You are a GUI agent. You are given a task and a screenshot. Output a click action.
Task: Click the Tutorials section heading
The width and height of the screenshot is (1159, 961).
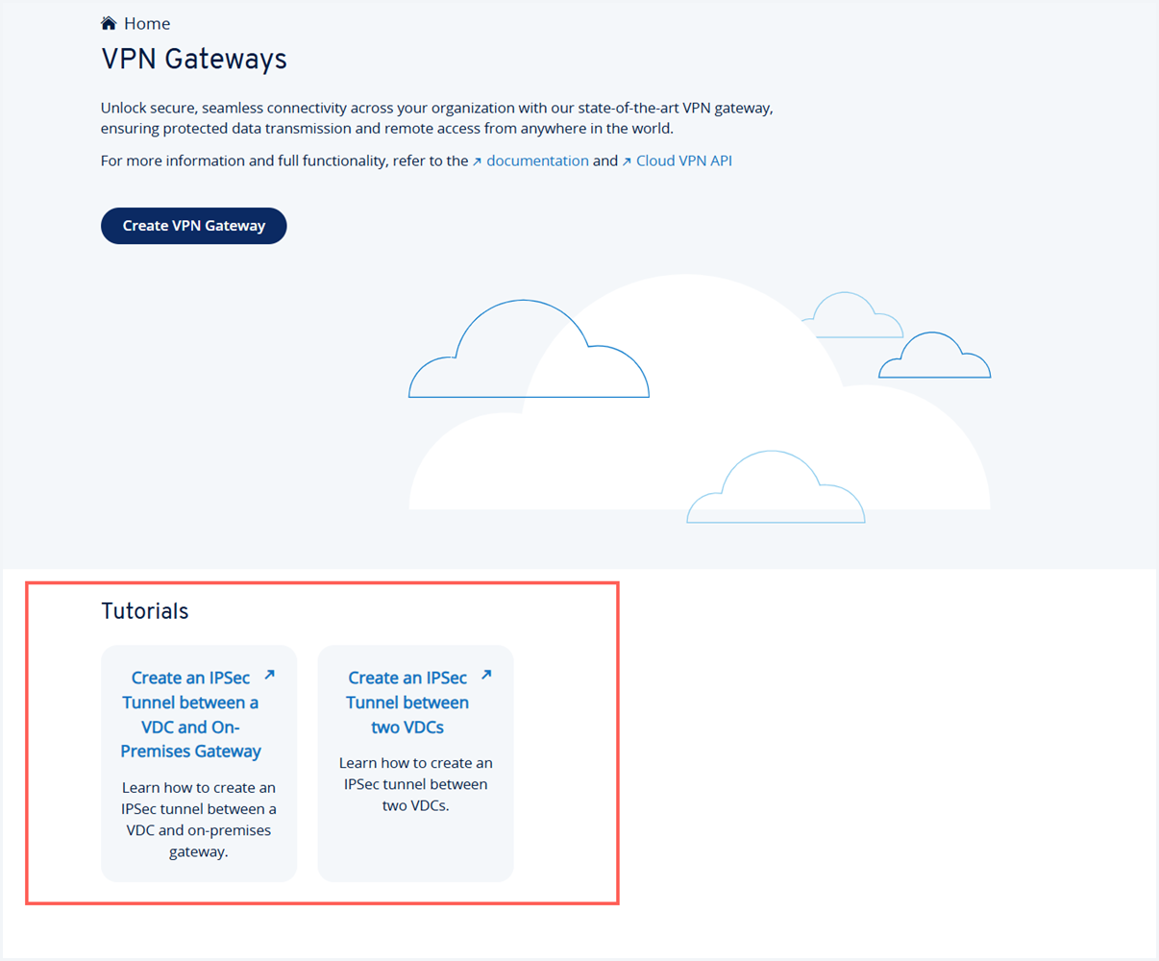(144, 610)
